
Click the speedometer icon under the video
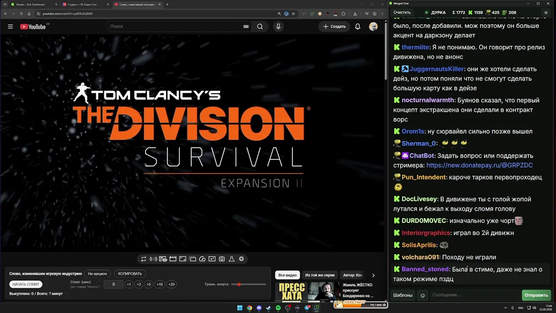[x=202, y=259]
